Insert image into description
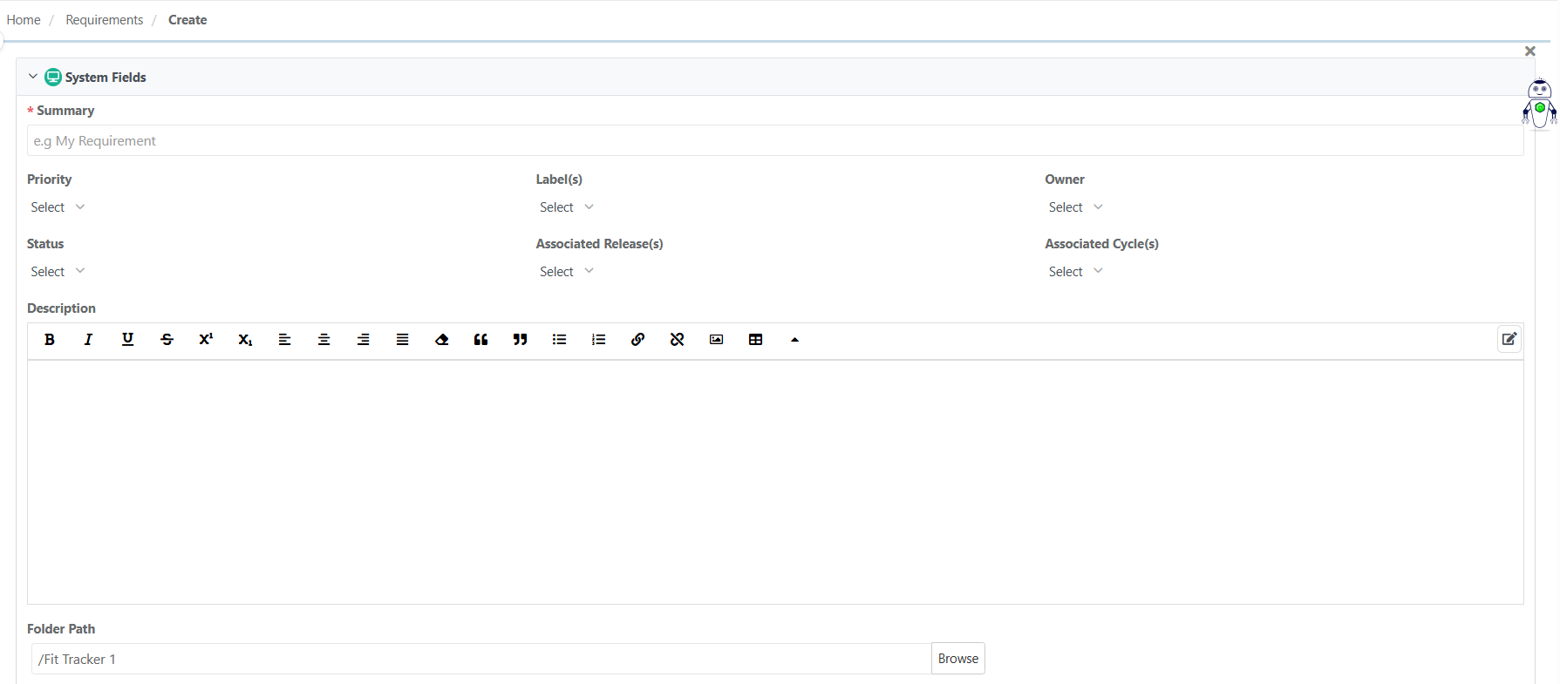The width and height of the screenshot is (1560, 684). [x=716, y=340]
